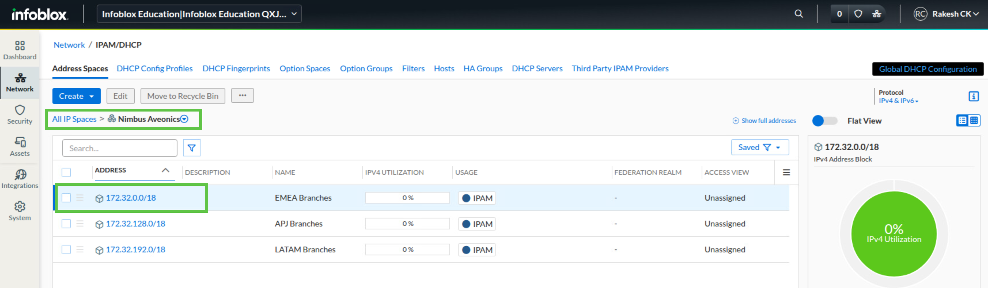Switch to the DHCP Servers tab
The height and width of the screenshot is (288, 988).
pos(537,68)
